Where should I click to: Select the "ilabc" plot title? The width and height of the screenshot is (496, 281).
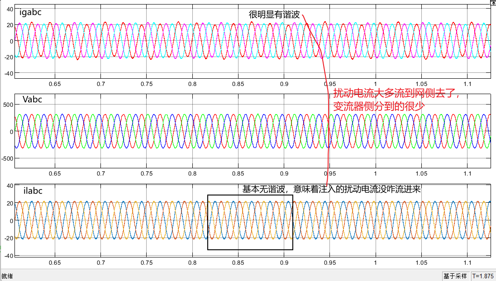point(33,191)
